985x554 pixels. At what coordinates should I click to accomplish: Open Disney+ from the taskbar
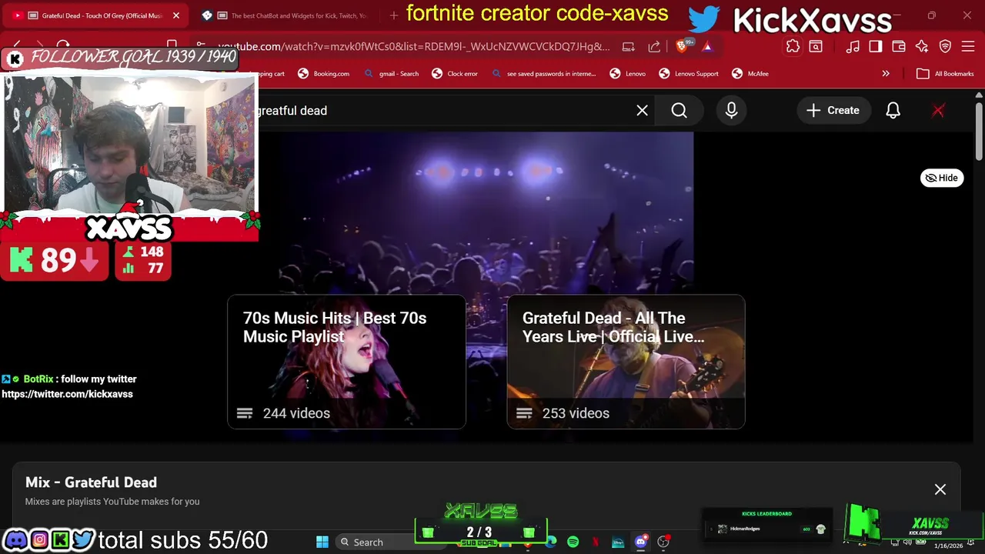click(x=618, y=542)
